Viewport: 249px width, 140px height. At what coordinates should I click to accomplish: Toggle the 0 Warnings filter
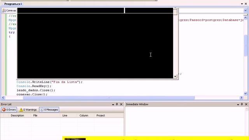click(28, 110)
